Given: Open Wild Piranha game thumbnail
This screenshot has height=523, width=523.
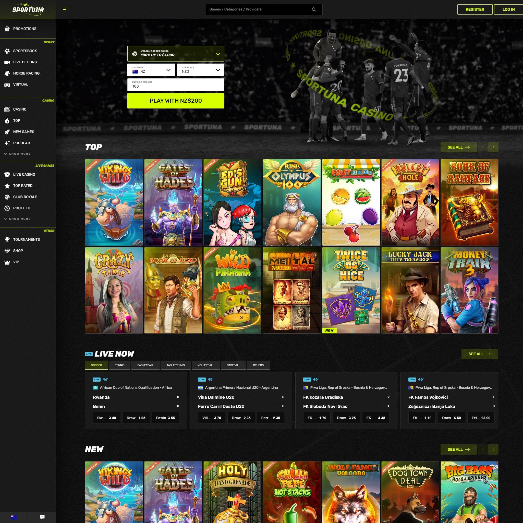Looking at the screenshot, I should (x=232, y=290).
